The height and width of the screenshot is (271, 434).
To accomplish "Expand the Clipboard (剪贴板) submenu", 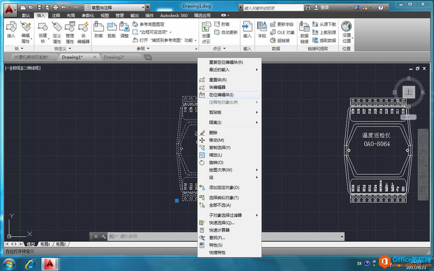I will coord(230,112).
